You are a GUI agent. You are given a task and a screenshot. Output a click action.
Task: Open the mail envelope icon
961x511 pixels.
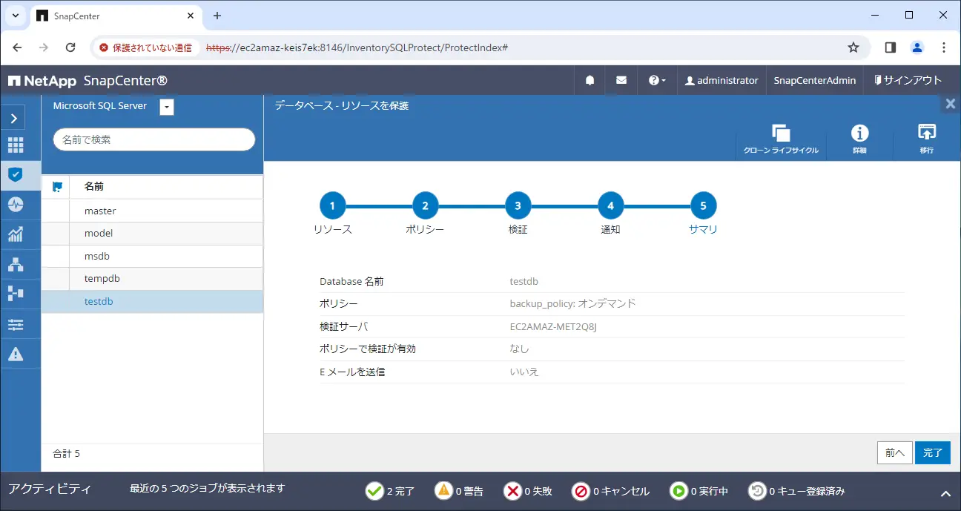(621, 80)
